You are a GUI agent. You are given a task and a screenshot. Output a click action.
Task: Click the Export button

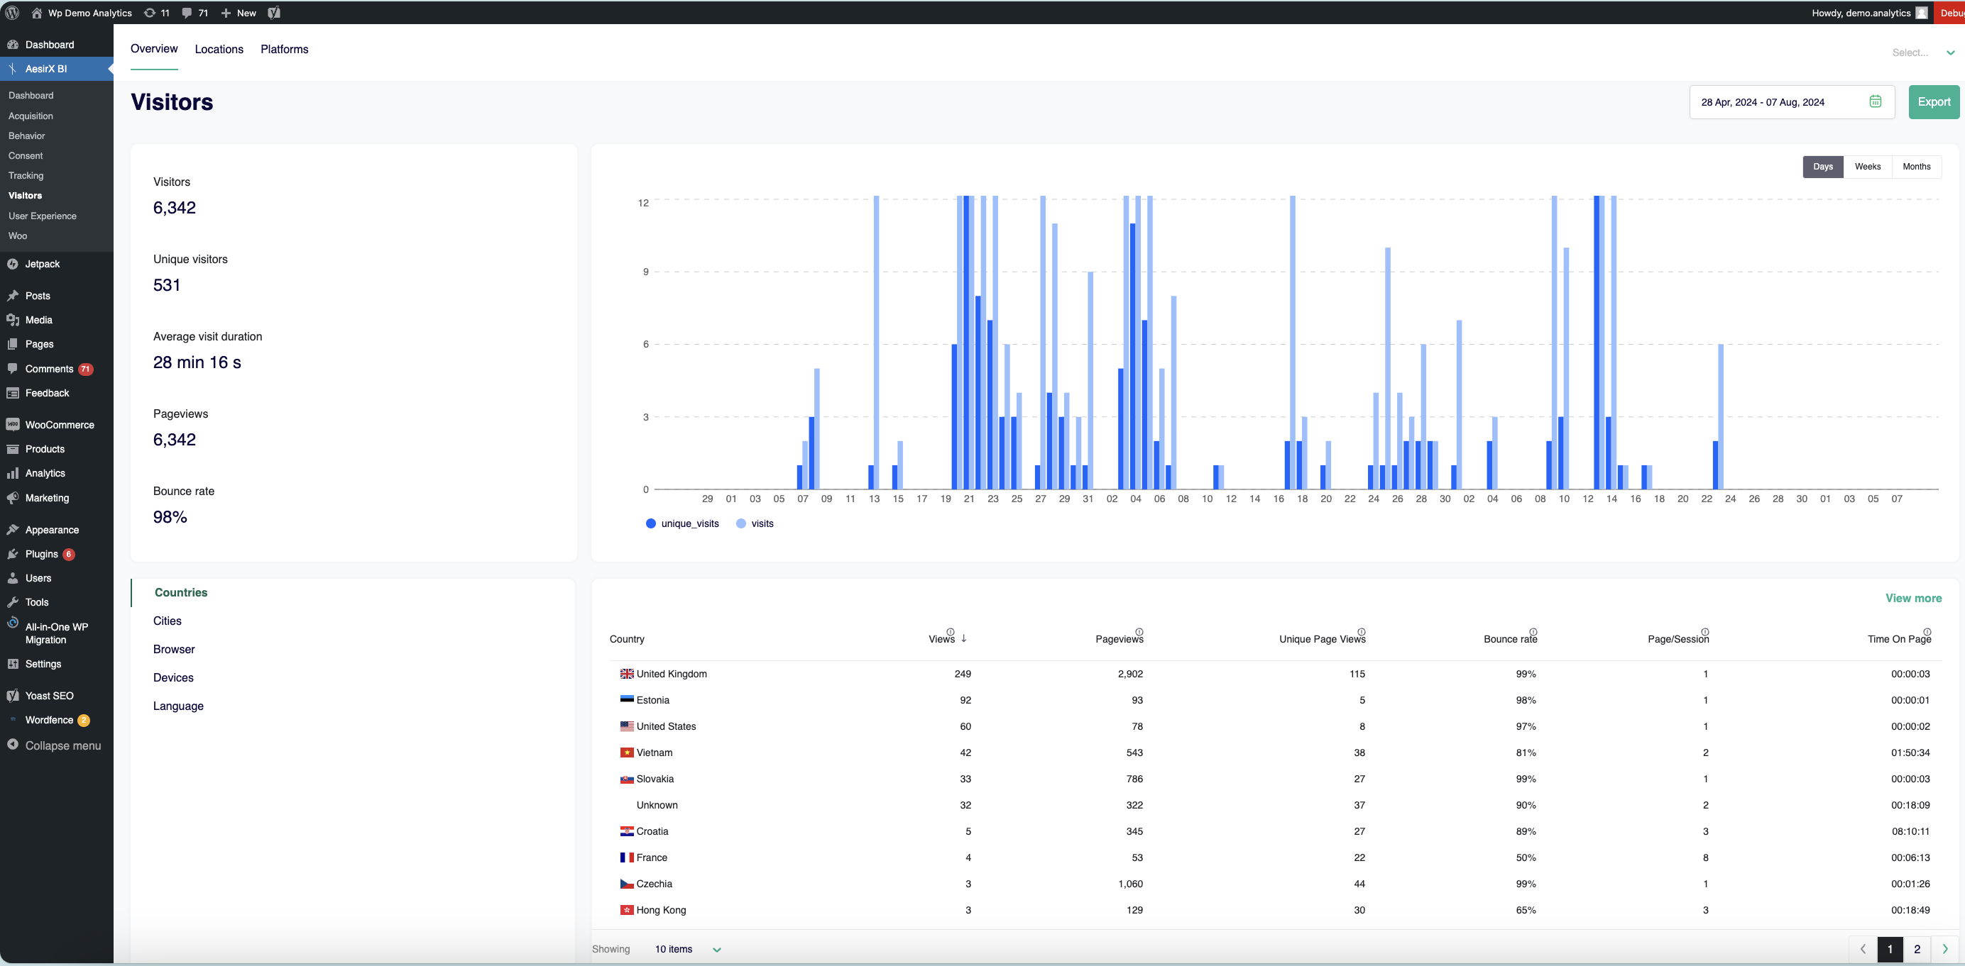(x=1934, y=102)
